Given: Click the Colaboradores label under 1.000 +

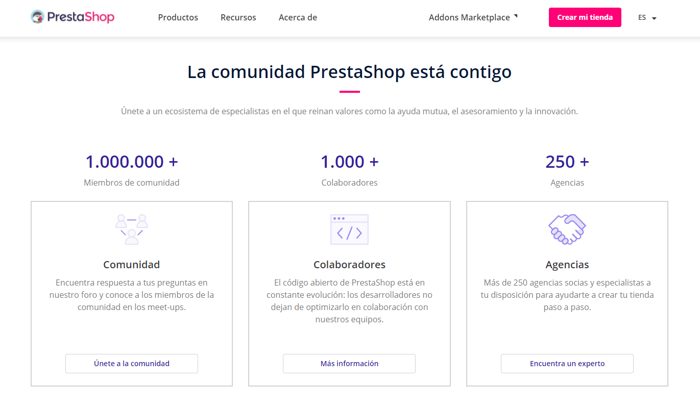Looking at the screenshot, I should [350, 183].
